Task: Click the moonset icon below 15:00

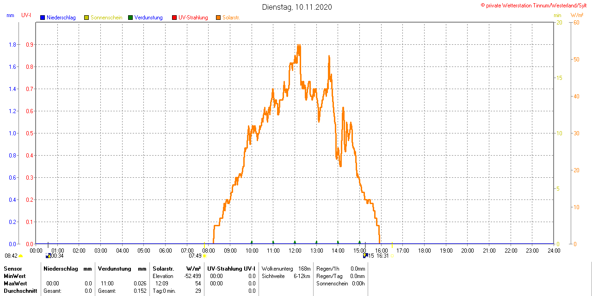Action: 365,255
